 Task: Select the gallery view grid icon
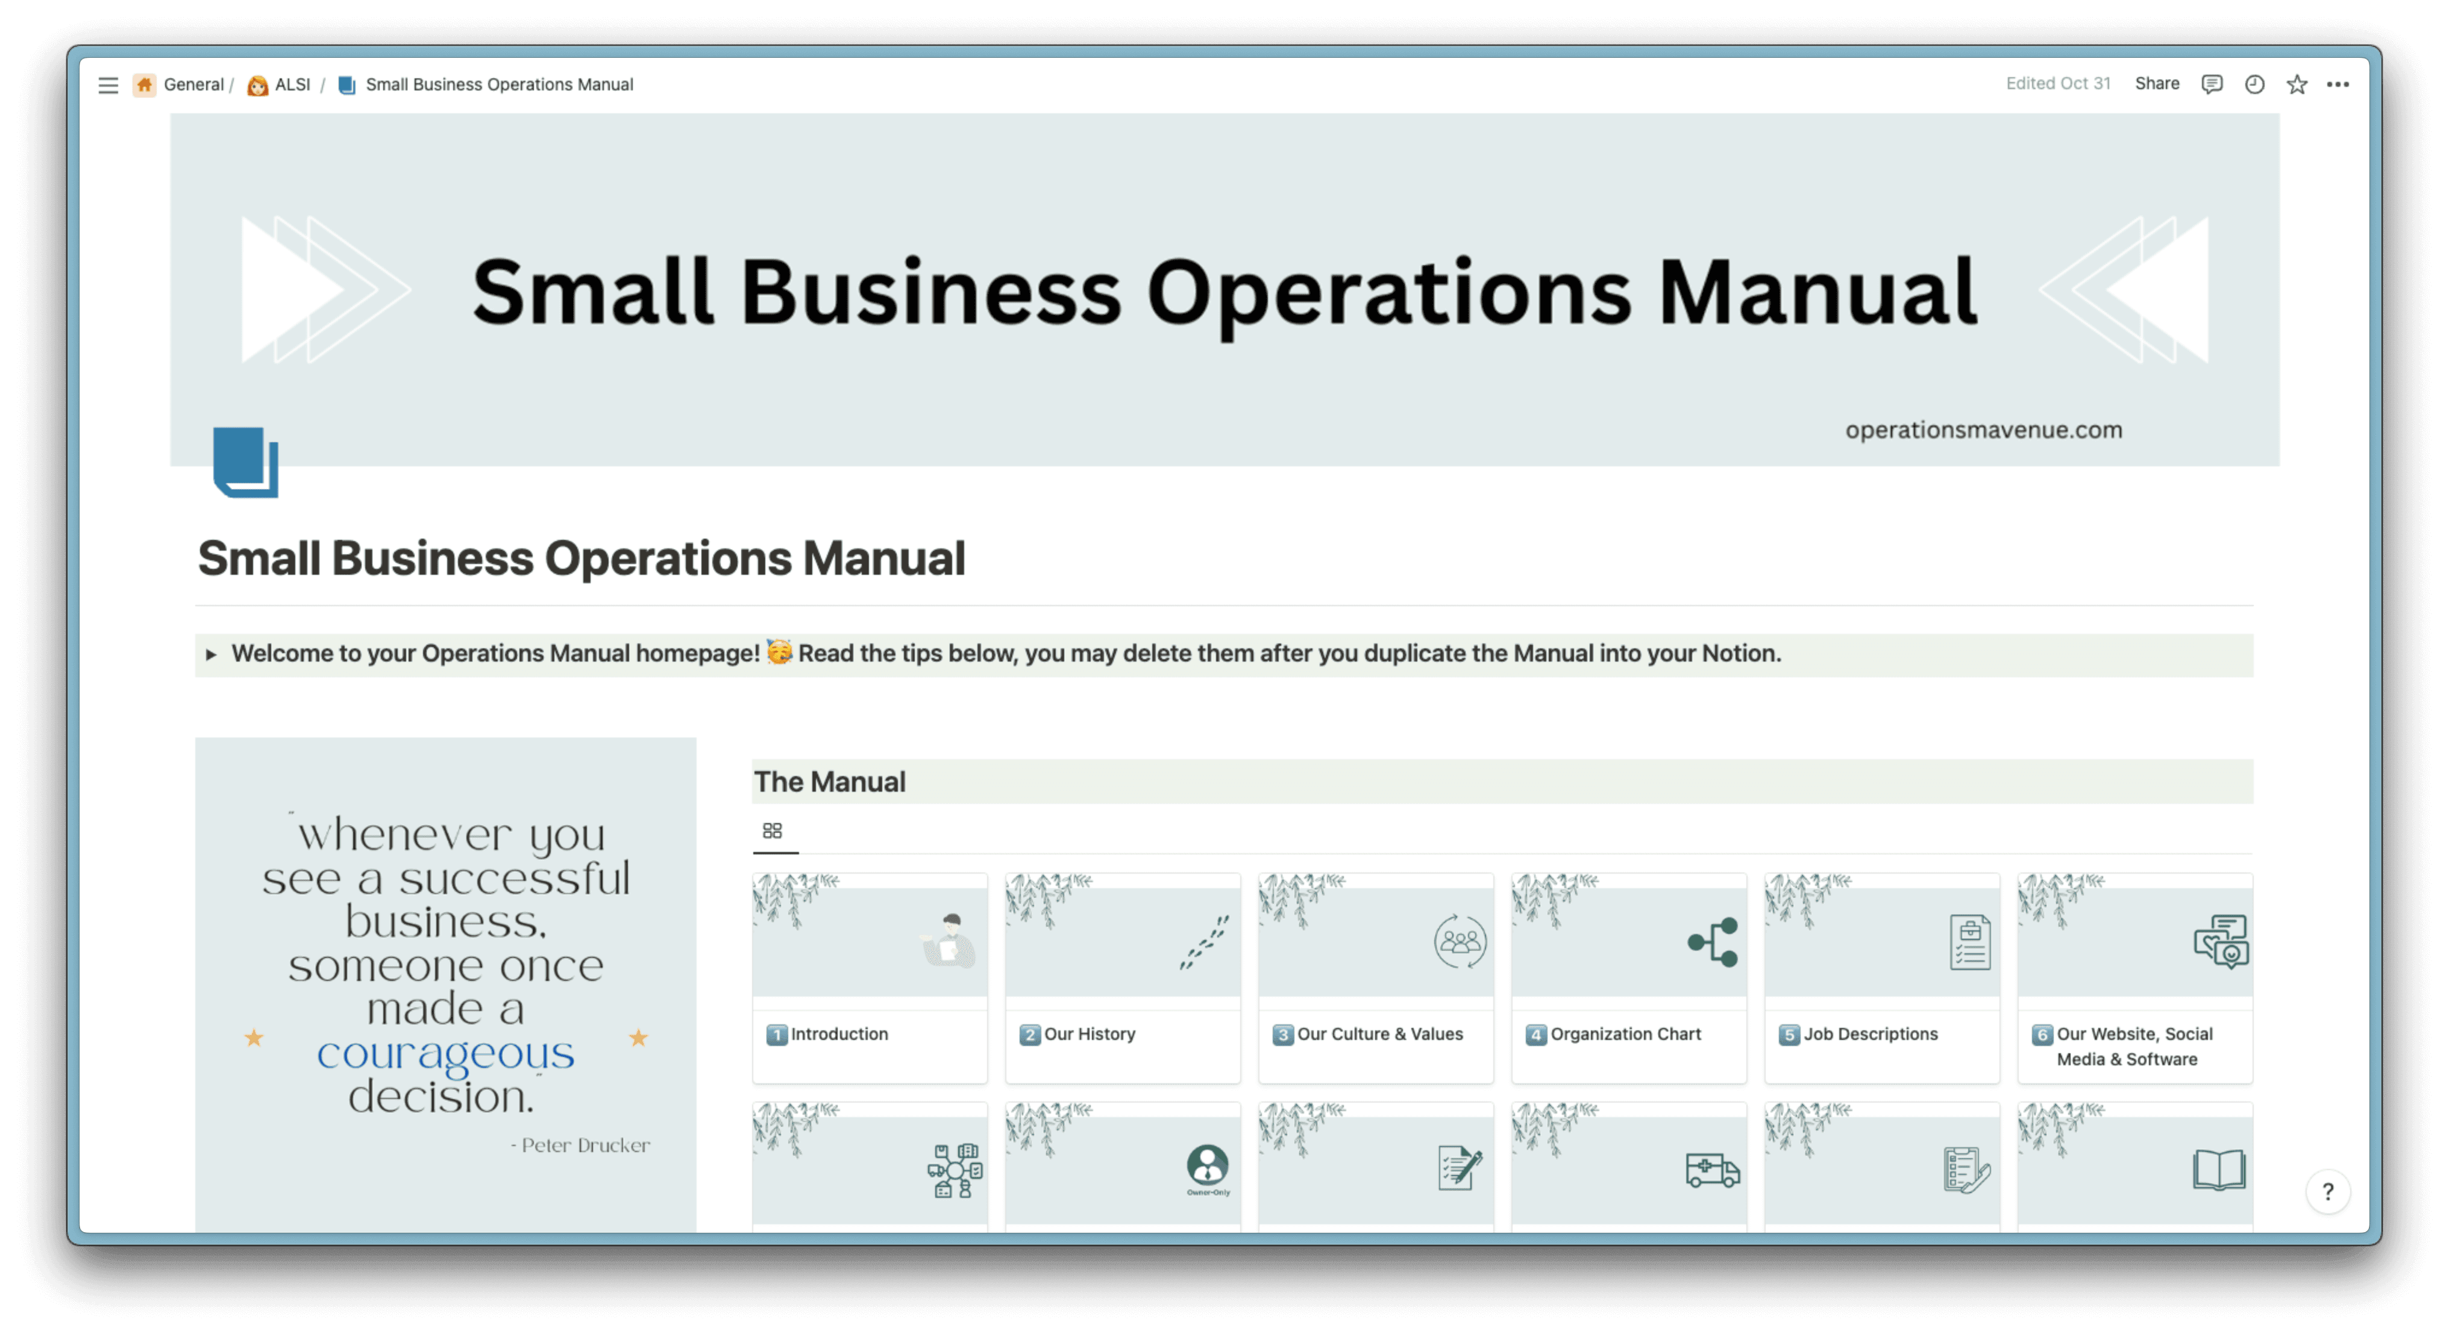click(773, 831)
